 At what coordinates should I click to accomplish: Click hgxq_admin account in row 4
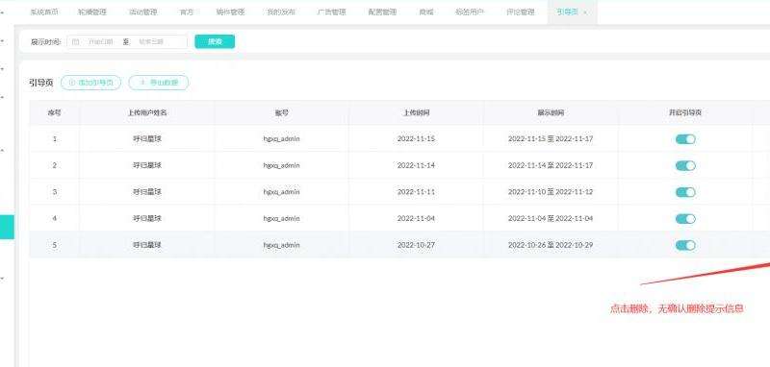tap(281, 218)
